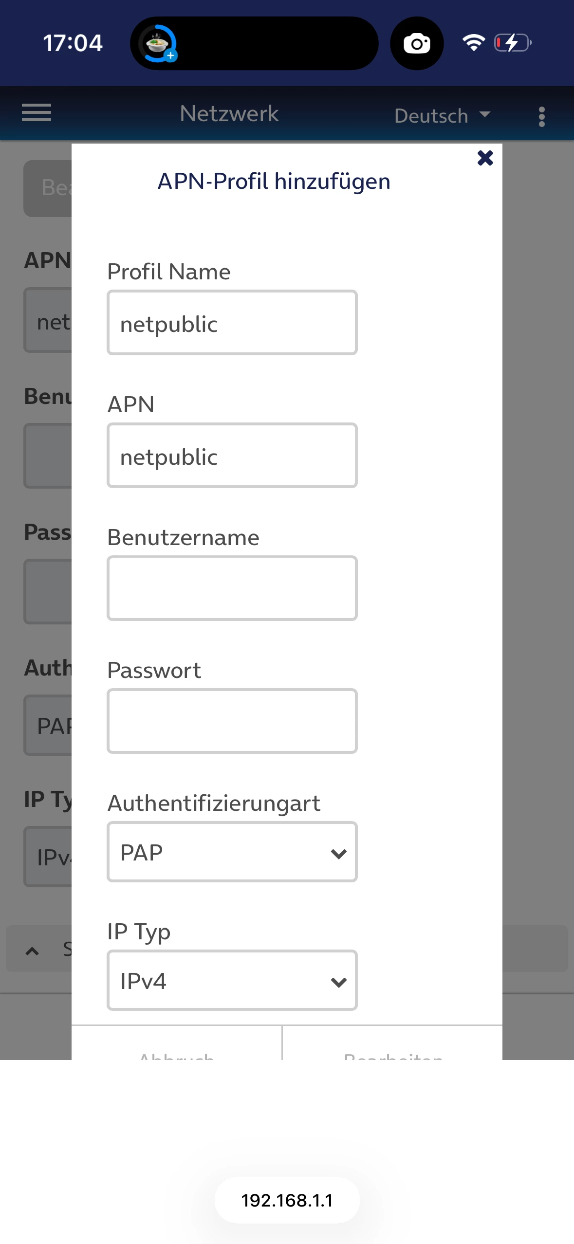574x1244 pixels.
Task: Tap the Wi-Fi status icon
Action: [x=473, y=43]
